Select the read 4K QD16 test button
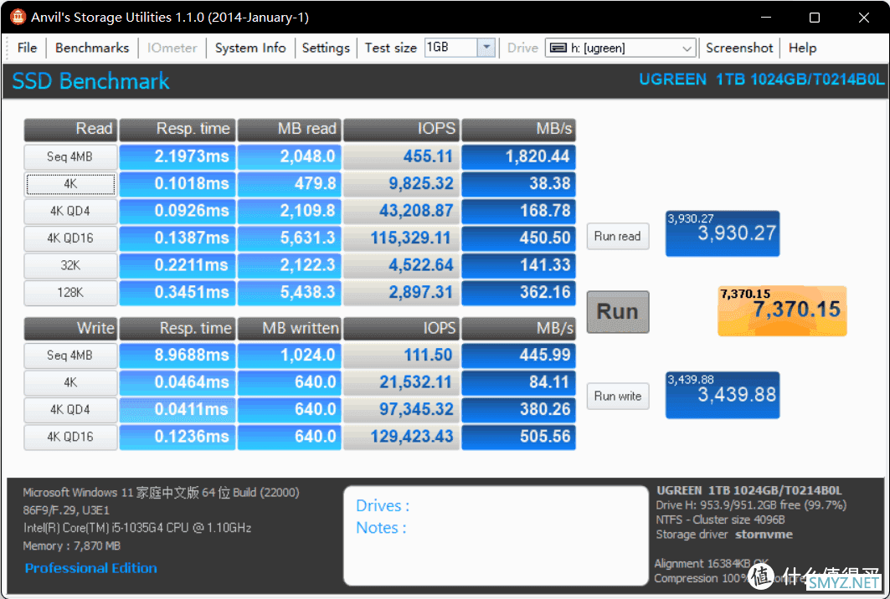Screen dimensions: 890x599 click(70, 238)
